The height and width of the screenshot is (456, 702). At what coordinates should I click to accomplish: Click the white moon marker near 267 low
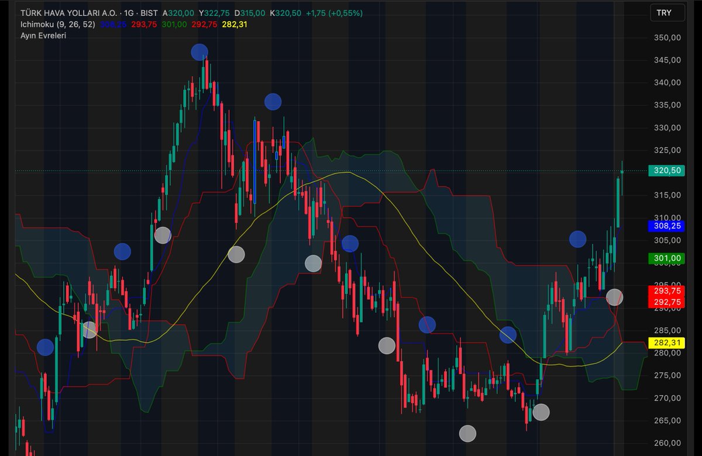[541, 412]
